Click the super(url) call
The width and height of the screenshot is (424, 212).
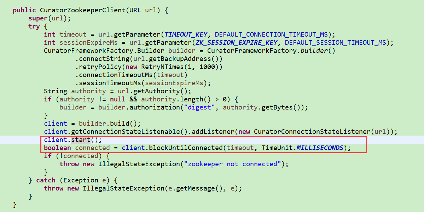(x=48, y=18)
